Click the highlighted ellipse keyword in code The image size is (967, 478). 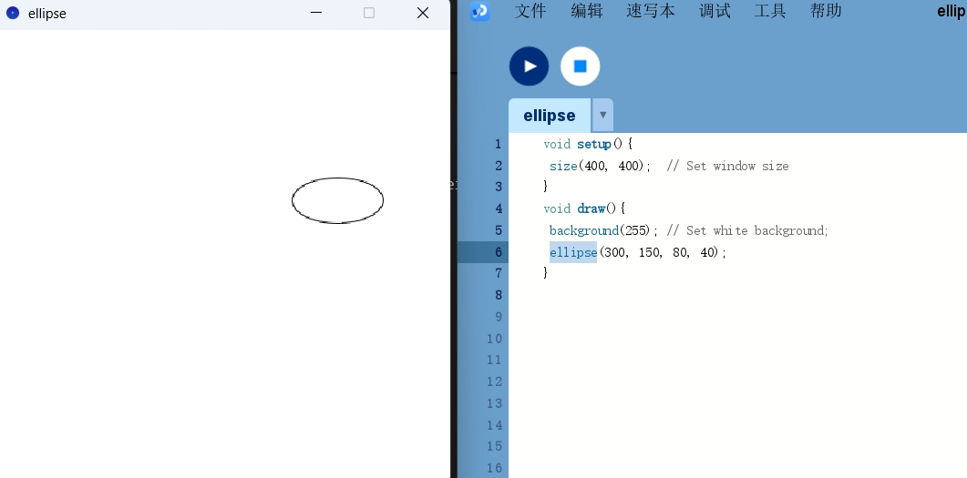(x=573, y=252)
